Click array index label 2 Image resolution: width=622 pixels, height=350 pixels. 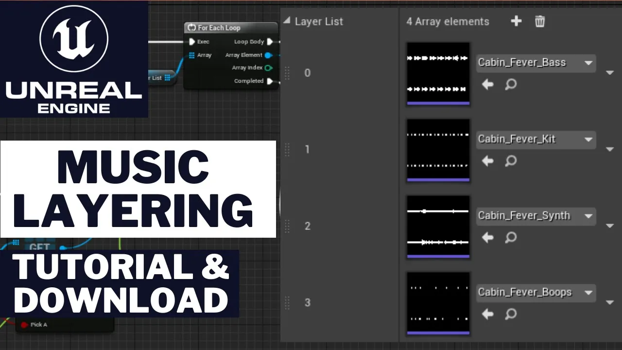307,226
